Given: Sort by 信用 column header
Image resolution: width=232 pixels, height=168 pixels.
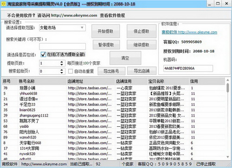Looking at the screenshot, I should click(x=207, y=81).
